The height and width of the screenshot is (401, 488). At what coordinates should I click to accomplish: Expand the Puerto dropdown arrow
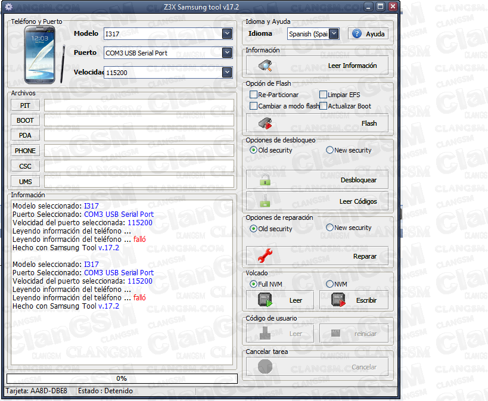pos(227,53)
